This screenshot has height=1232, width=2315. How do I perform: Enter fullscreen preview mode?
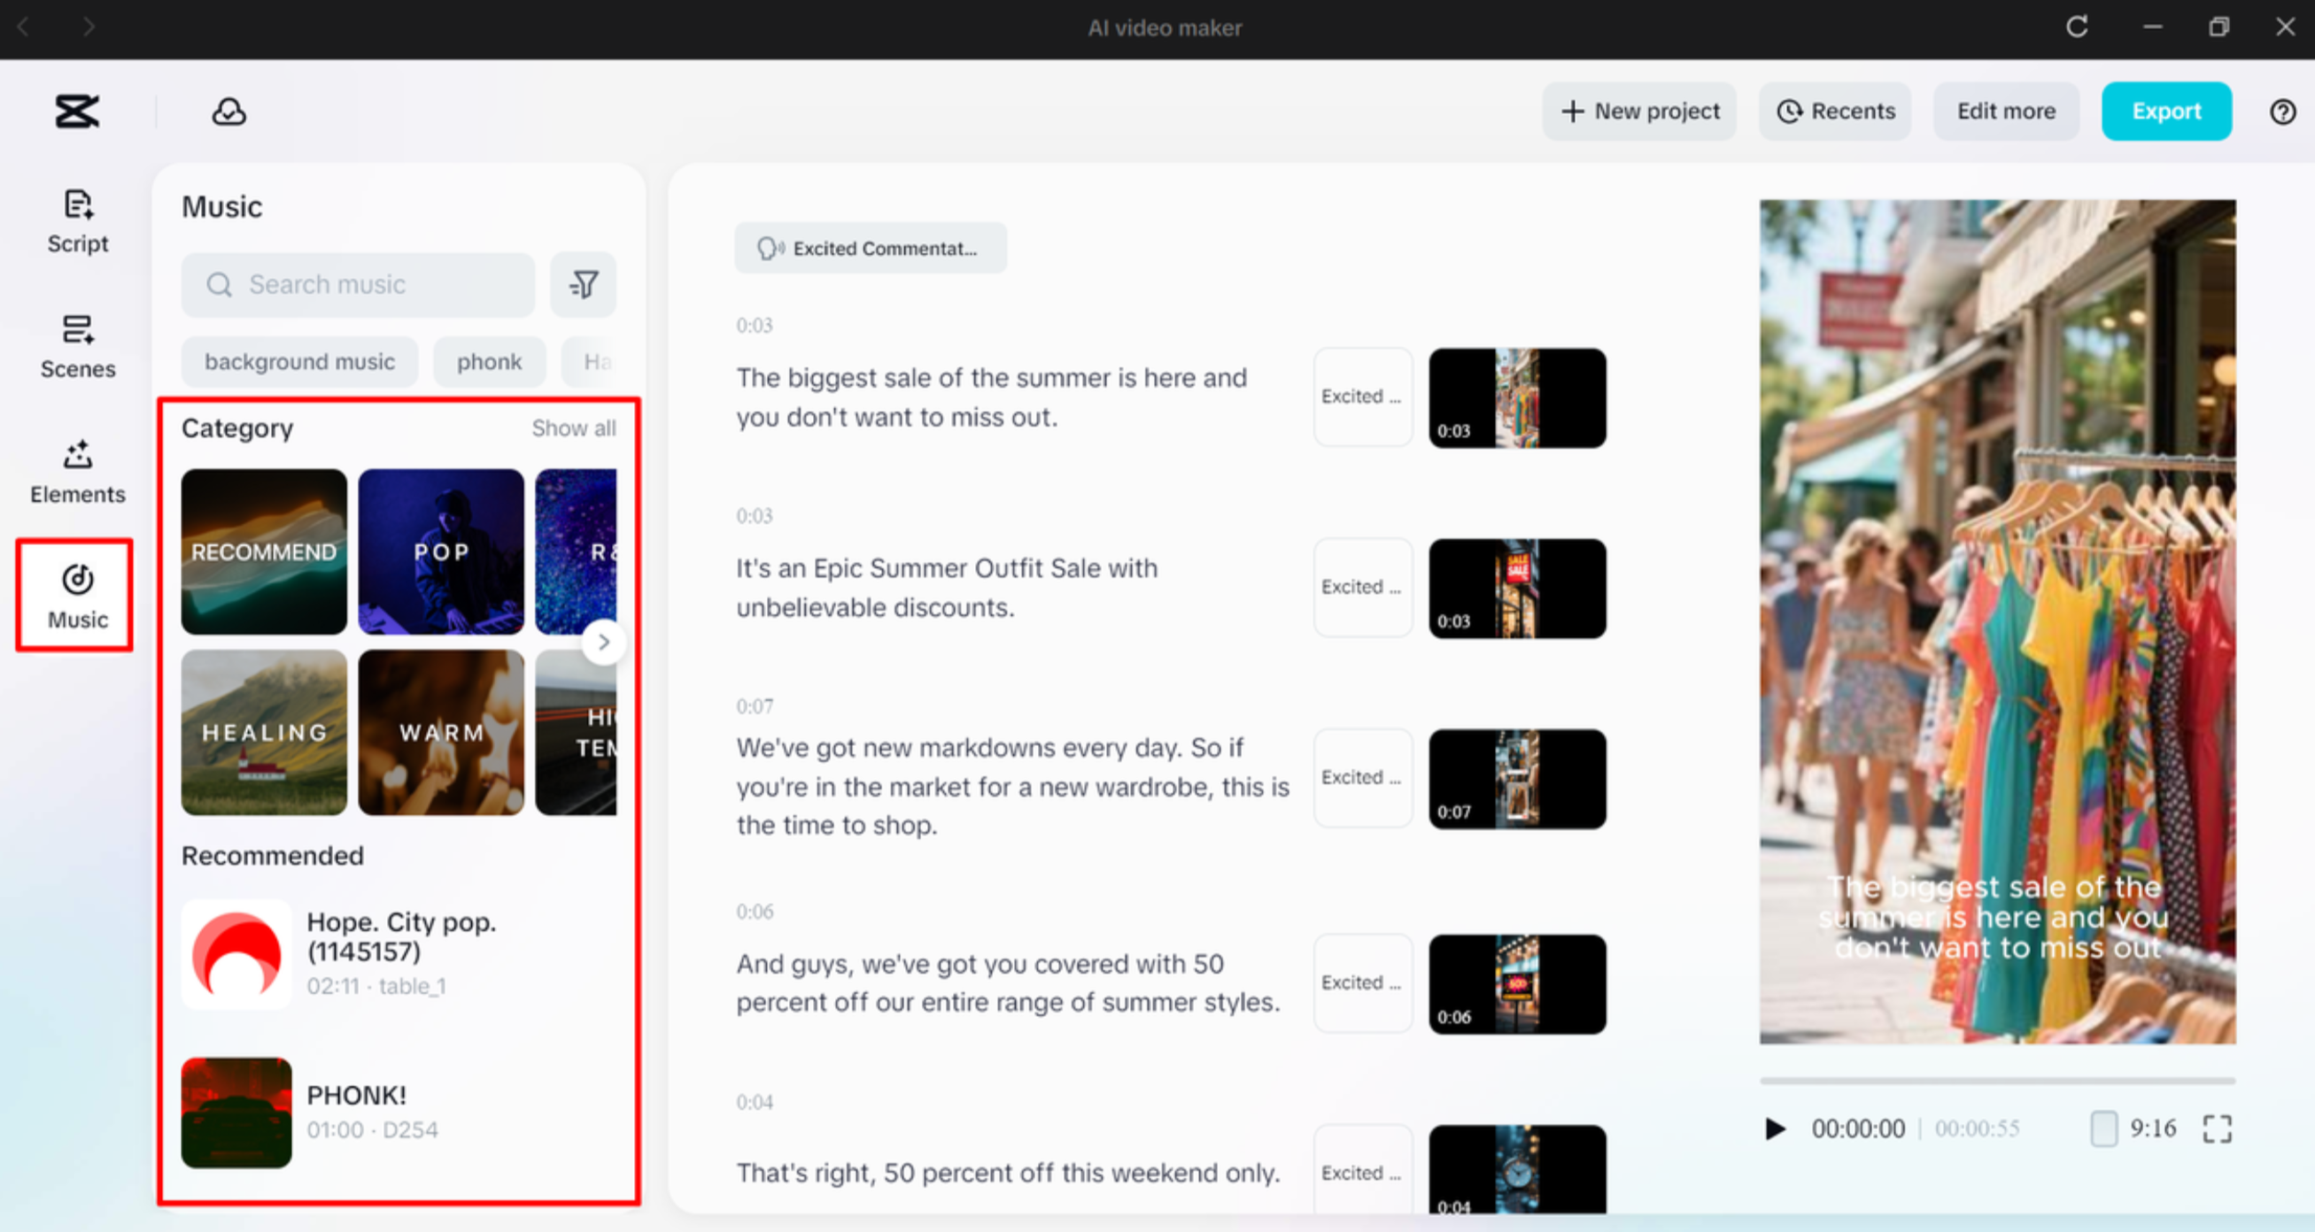[2216, 1128]
